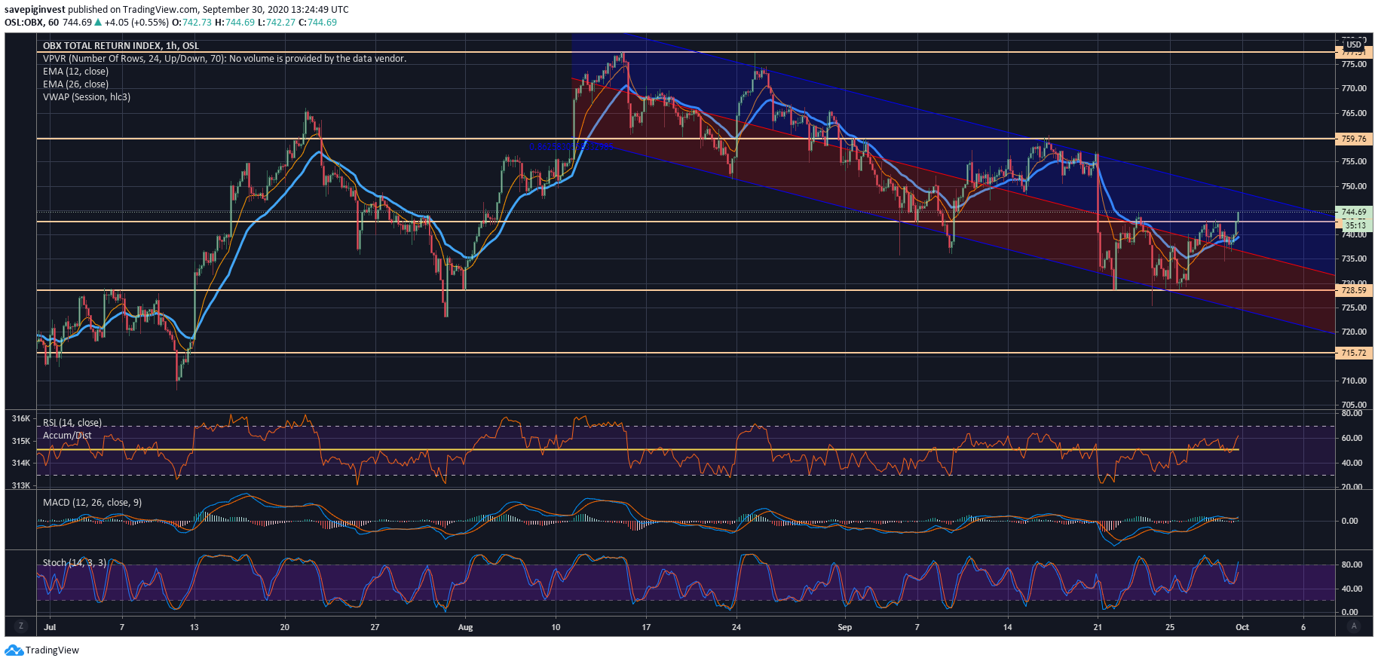Click the RSI (14, close) indicator label
1378x664 pixels.
[72, 423]
